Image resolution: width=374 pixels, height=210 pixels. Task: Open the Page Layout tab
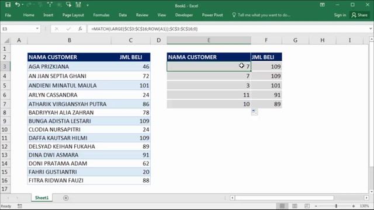coord(73,15)
